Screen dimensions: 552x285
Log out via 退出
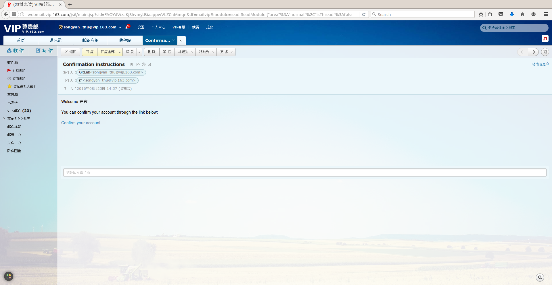210,27
